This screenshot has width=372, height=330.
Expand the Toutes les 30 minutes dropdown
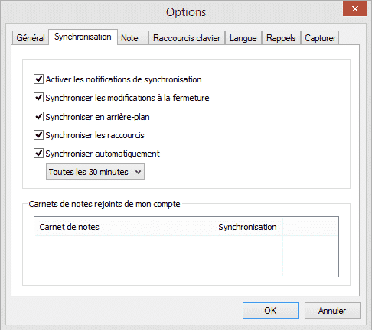(95, 172)
